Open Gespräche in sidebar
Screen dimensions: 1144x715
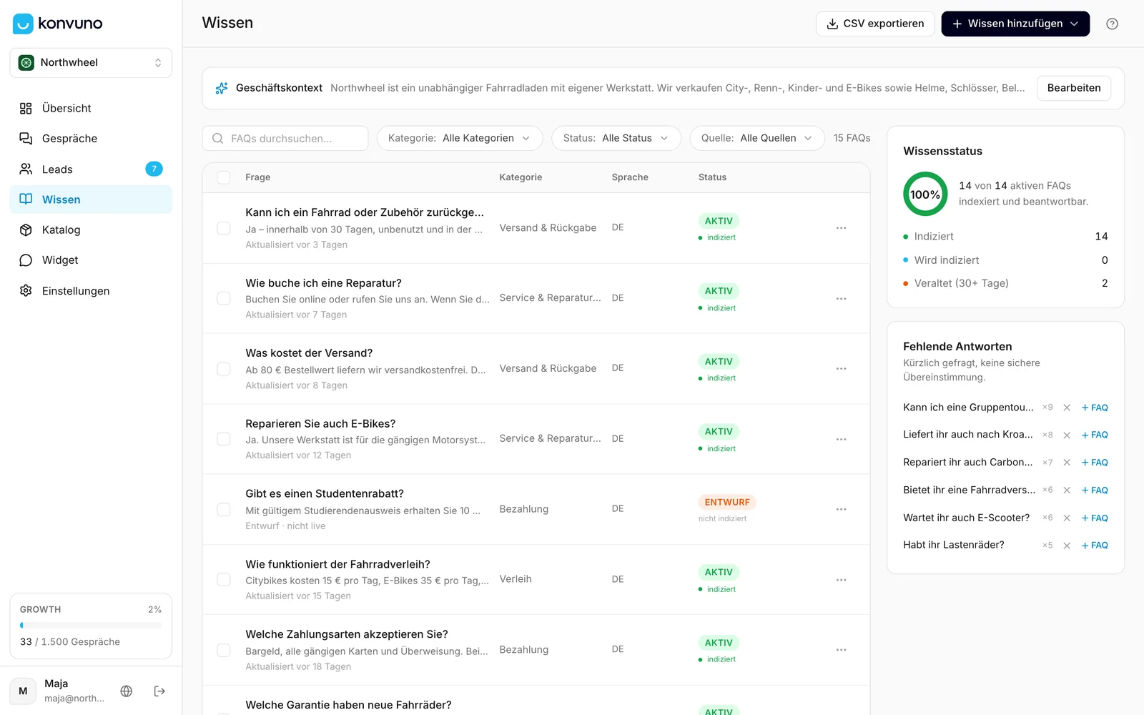click(91, 138)
